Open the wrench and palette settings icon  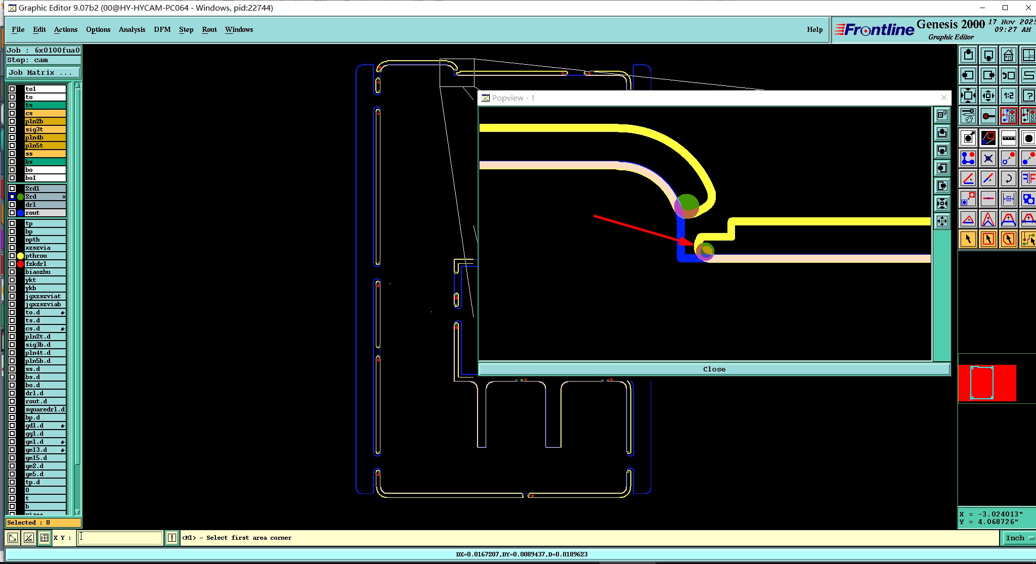968,116
